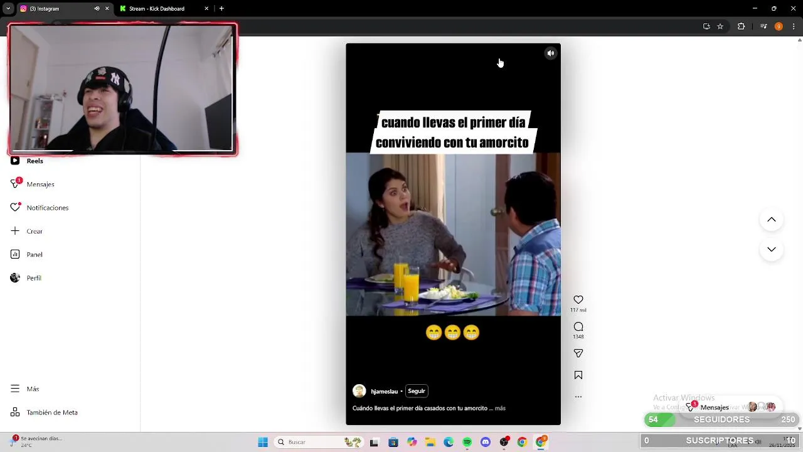Viewport: 803px width, 452px height.
Task: Open the tab search dropdown arrow
Action: [8, 9]
